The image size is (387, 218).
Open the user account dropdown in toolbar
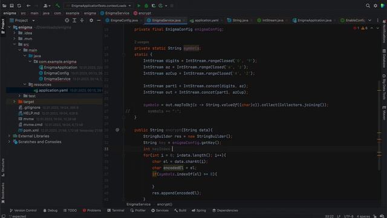pos(47,5)
